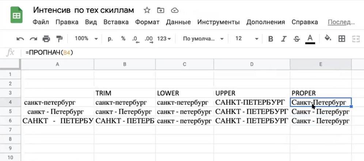Redo the last action
Screen dimensions: 364x161
(x=33, y=39)
